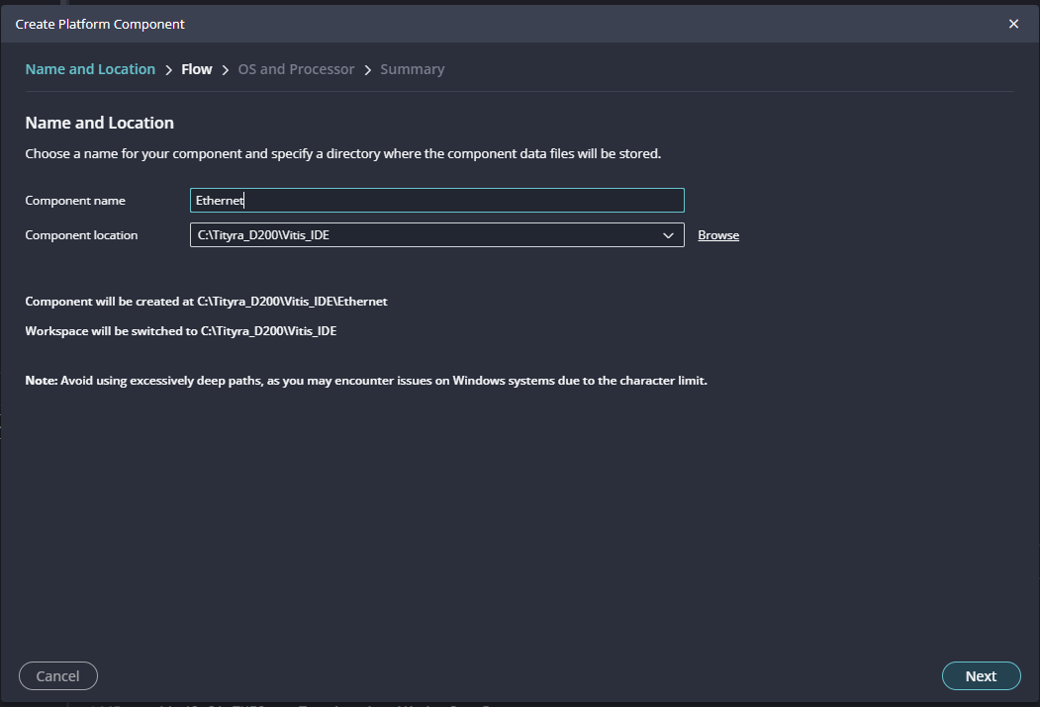This screenshot has width=1040, height=707.
Task: Select the Name and Location wizard step
Action: [90, 69]
